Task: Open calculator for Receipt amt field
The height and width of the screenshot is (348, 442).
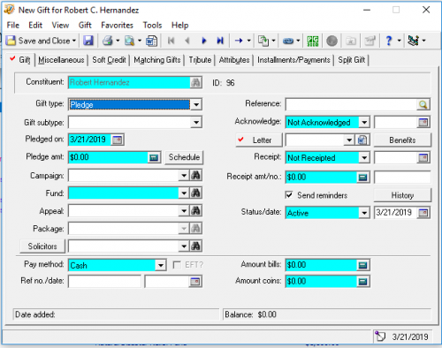Action: (x=362, y=178)
